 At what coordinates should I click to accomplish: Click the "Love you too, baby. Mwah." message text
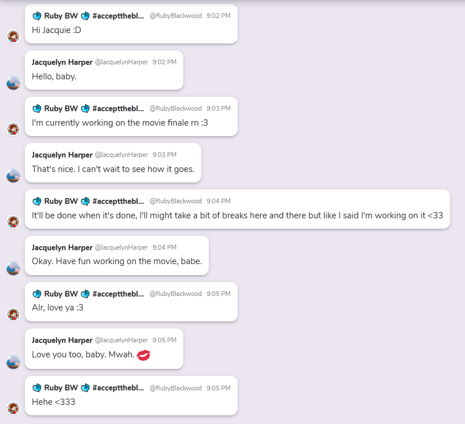point(83,354)
